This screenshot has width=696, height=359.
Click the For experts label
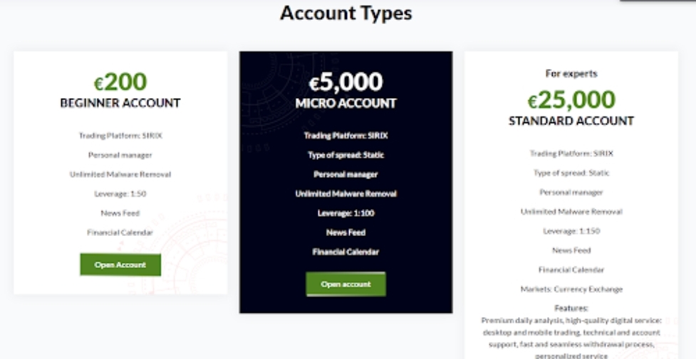point(571,73)
